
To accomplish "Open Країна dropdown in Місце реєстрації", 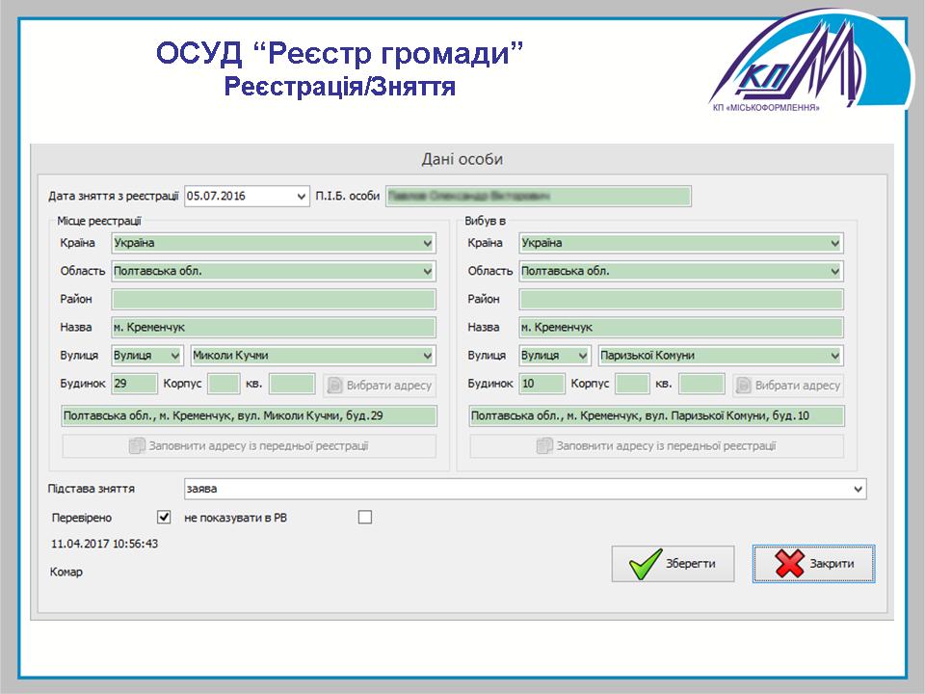I will (427, 244).
